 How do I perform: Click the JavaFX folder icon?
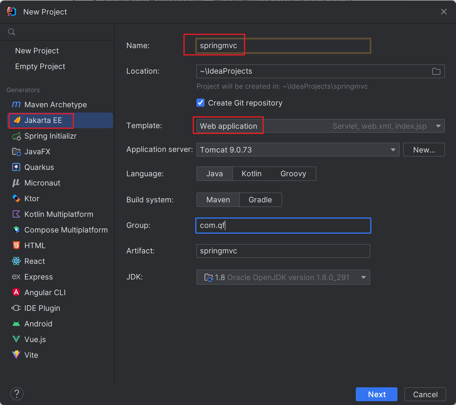click(17, 152)
